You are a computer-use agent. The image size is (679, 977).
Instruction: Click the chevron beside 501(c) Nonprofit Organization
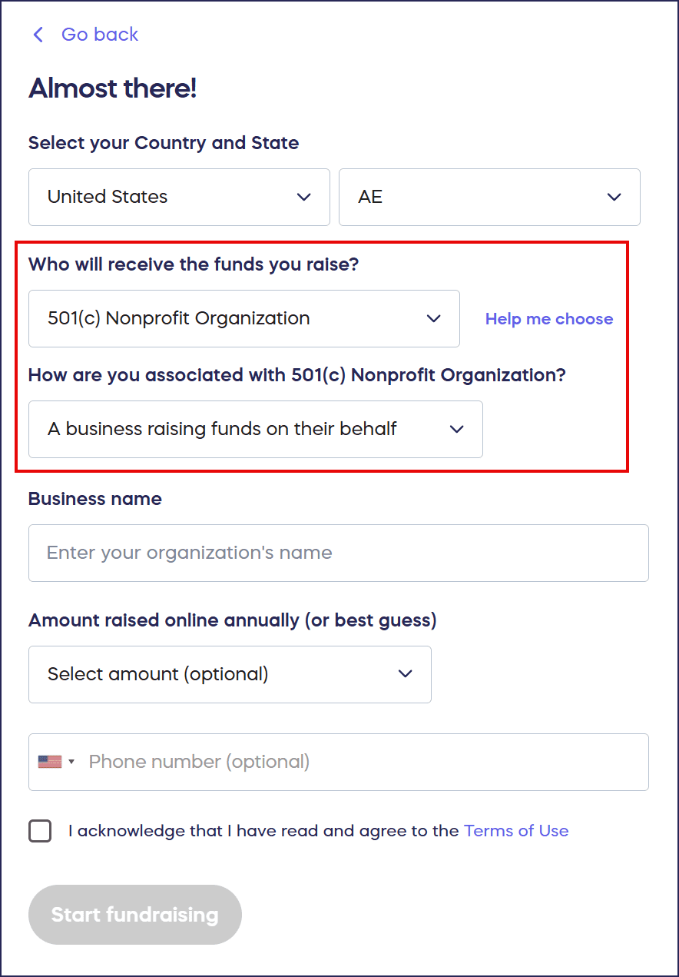click(x=434, y=319)
